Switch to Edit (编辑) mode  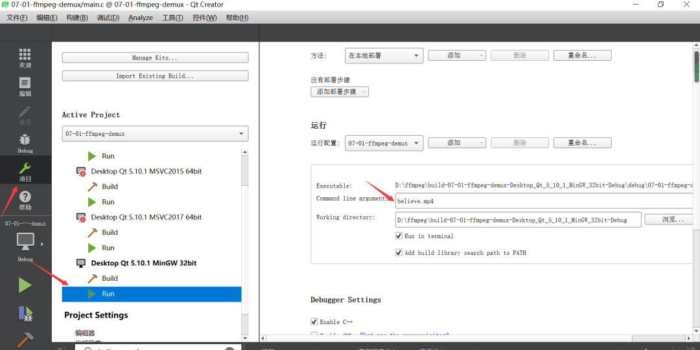point(25,87)
